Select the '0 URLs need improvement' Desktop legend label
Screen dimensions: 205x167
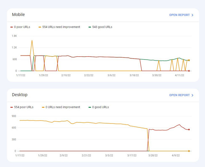click(x=63, y=107)
